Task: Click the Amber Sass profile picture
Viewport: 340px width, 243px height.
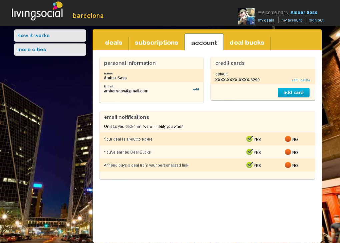Action: [246, 16]
